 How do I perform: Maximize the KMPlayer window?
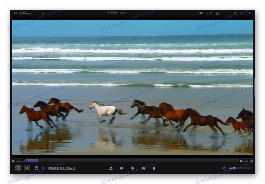(234, 13)
